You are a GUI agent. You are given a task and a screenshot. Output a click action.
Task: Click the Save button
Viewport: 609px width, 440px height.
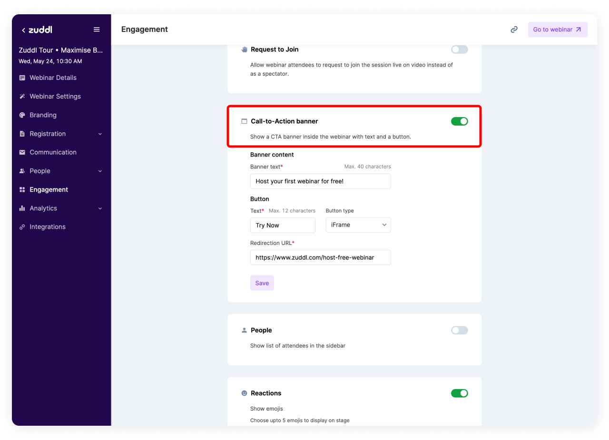coord(262,283)
